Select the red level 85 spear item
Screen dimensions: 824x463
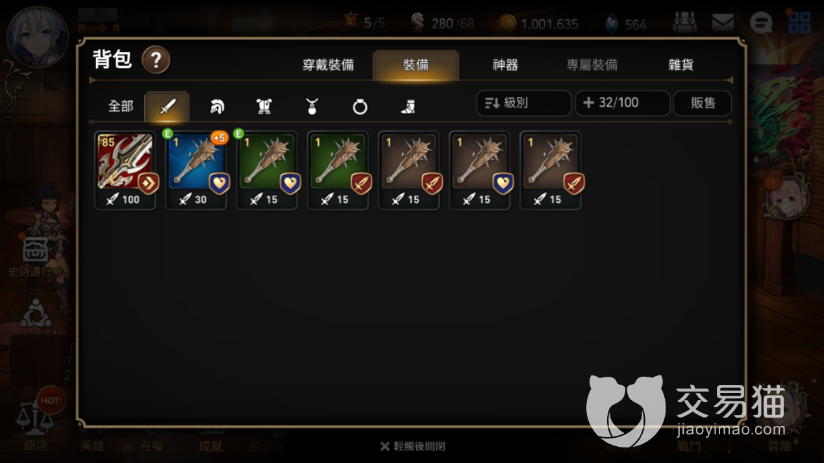point(125,171)
